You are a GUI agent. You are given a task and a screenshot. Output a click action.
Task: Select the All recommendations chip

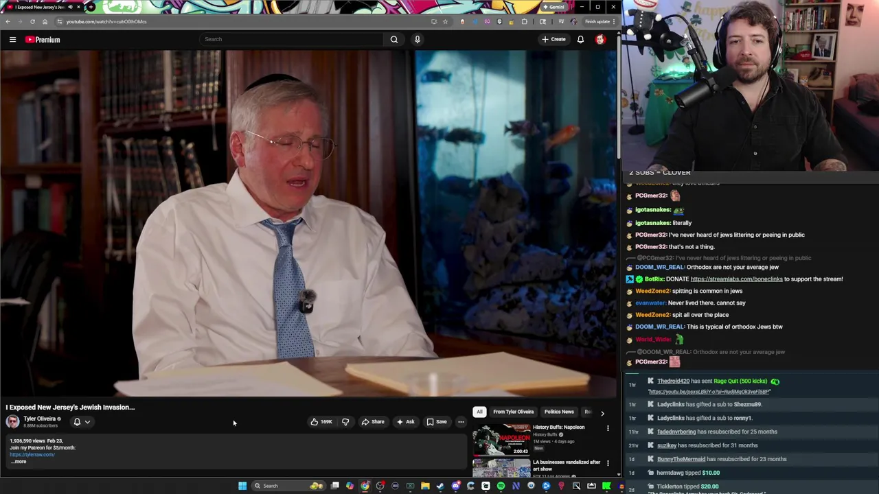click(479, 412)
